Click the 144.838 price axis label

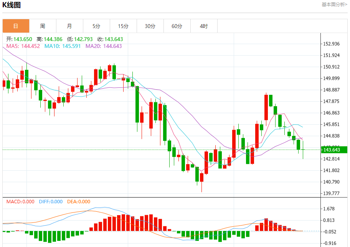click(x=332, y=136)
